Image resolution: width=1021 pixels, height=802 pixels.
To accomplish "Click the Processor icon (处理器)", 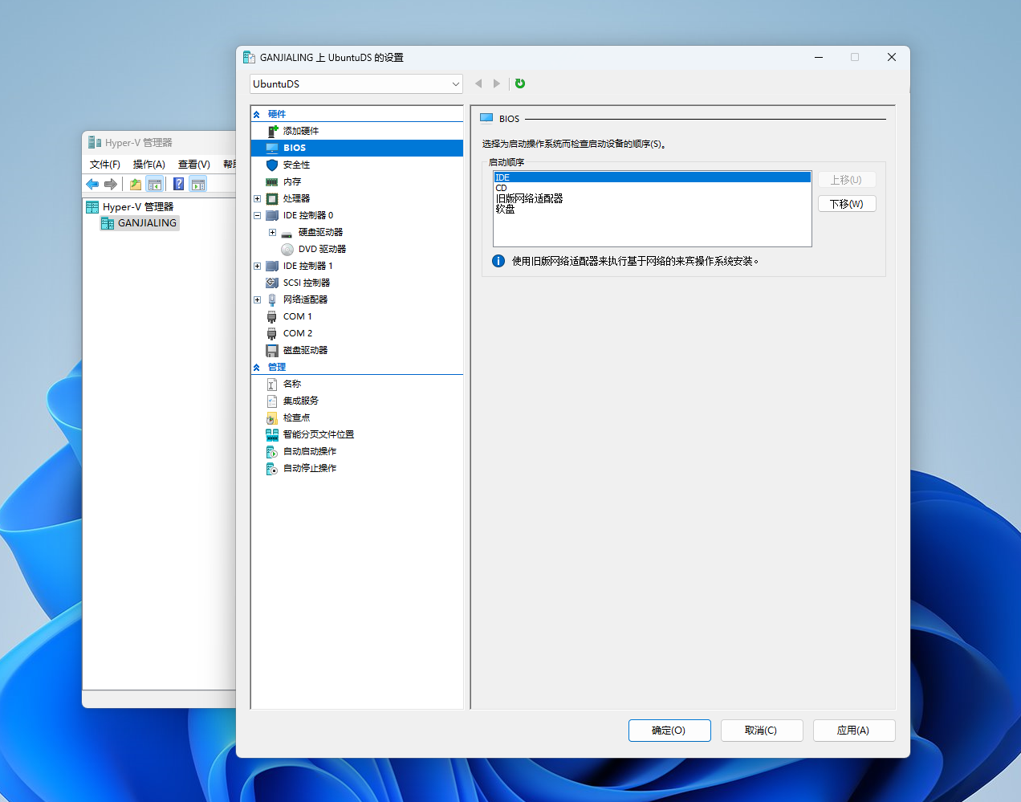I will pos(272,198).
